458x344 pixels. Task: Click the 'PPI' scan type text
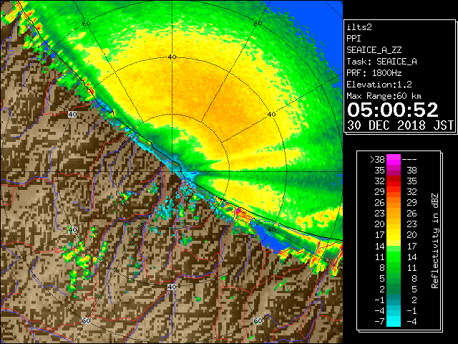354,39
